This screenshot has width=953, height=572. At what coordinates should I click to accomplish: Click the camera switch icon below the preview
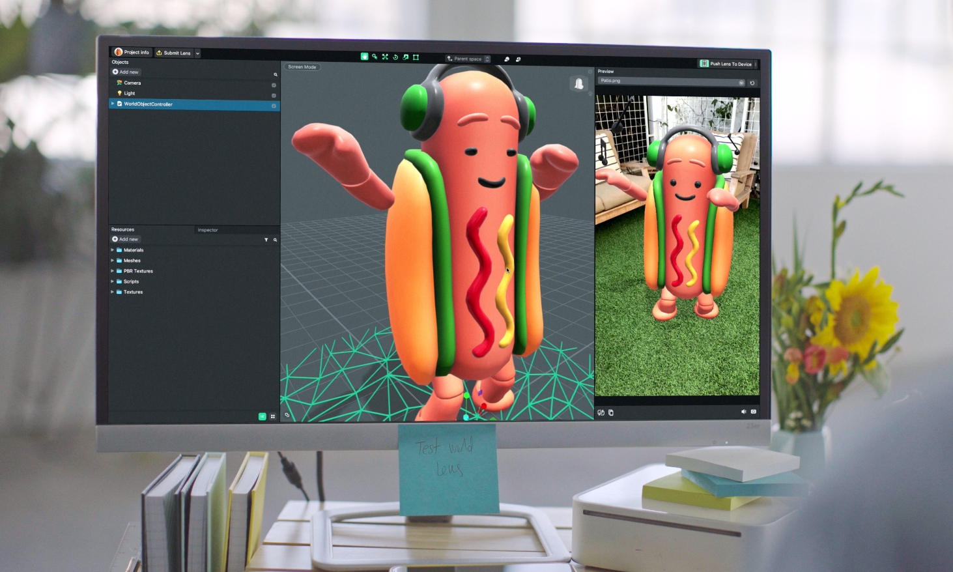click(x=601, y=412)
